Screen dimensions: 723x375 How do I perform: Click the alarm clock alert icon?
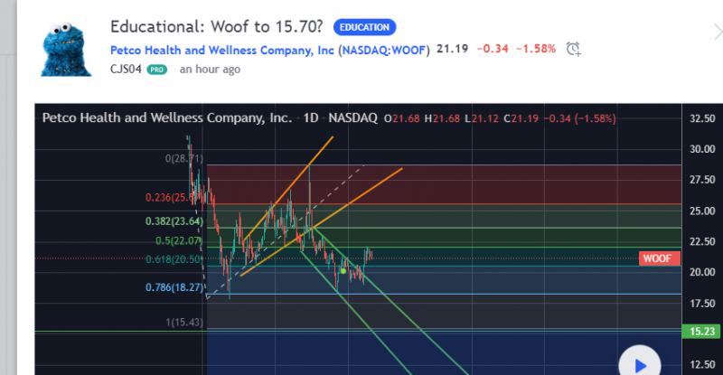point(573,49)
